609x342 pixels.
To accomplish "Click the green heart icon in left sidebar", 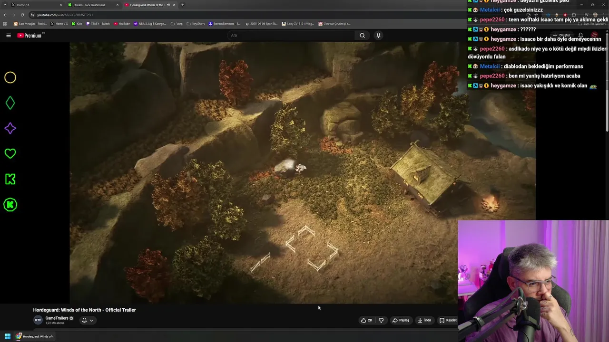I will coord(10,153).
